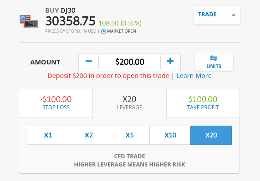
Task: Click the swap arrows icon above UNITS
Action: pyautogui.click(x=214, y=58)
